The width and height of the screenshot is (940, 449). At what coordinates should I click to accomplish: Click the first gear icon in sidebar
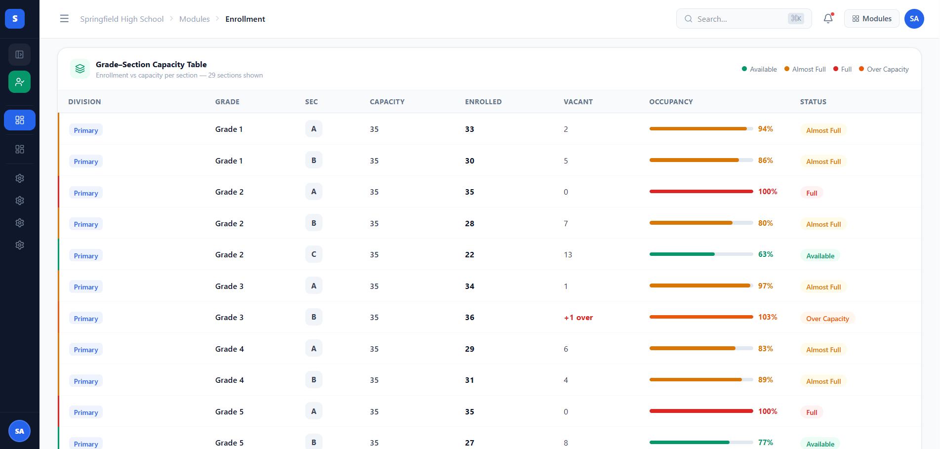[x=20, y=178]
